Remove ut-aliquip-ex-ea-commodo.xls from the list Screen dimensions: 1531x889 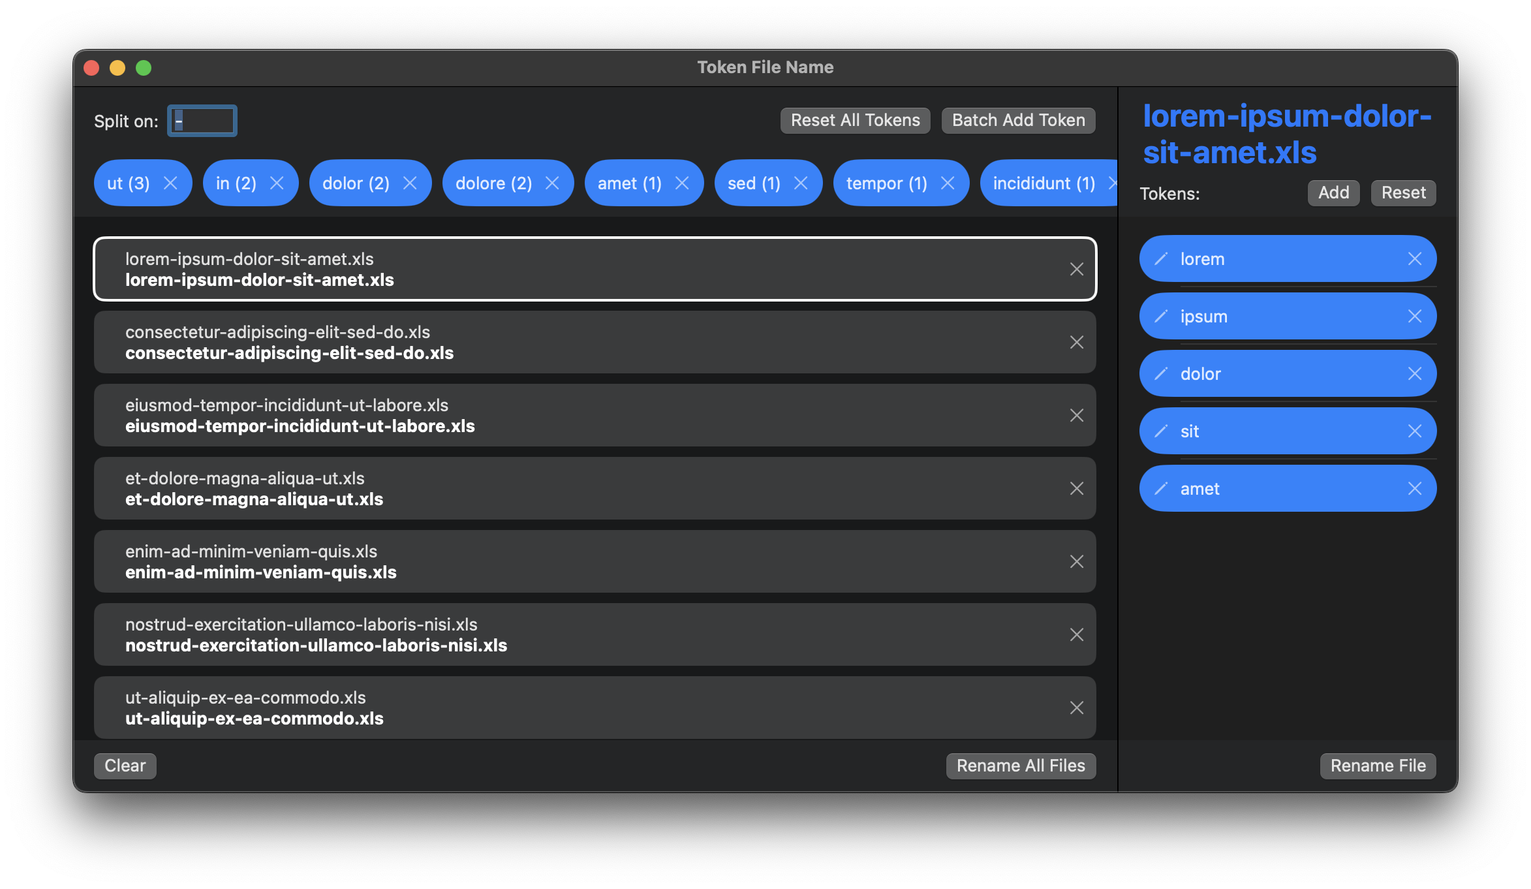coord(1076,708)
